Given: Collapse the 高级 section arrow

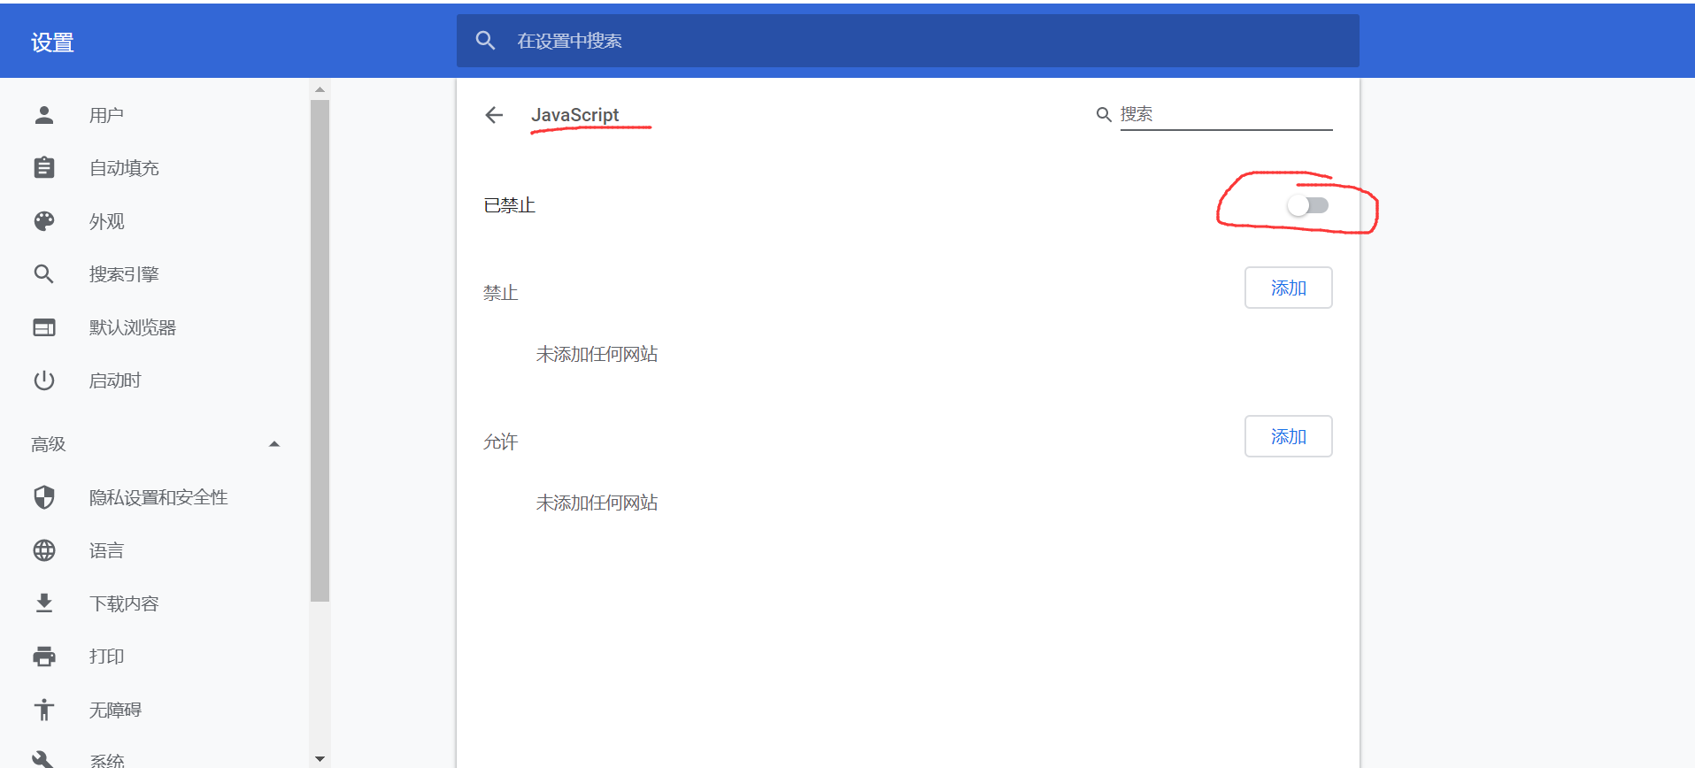Looking at the screenshot, I should pyautogui.click(x=274, y=444).
